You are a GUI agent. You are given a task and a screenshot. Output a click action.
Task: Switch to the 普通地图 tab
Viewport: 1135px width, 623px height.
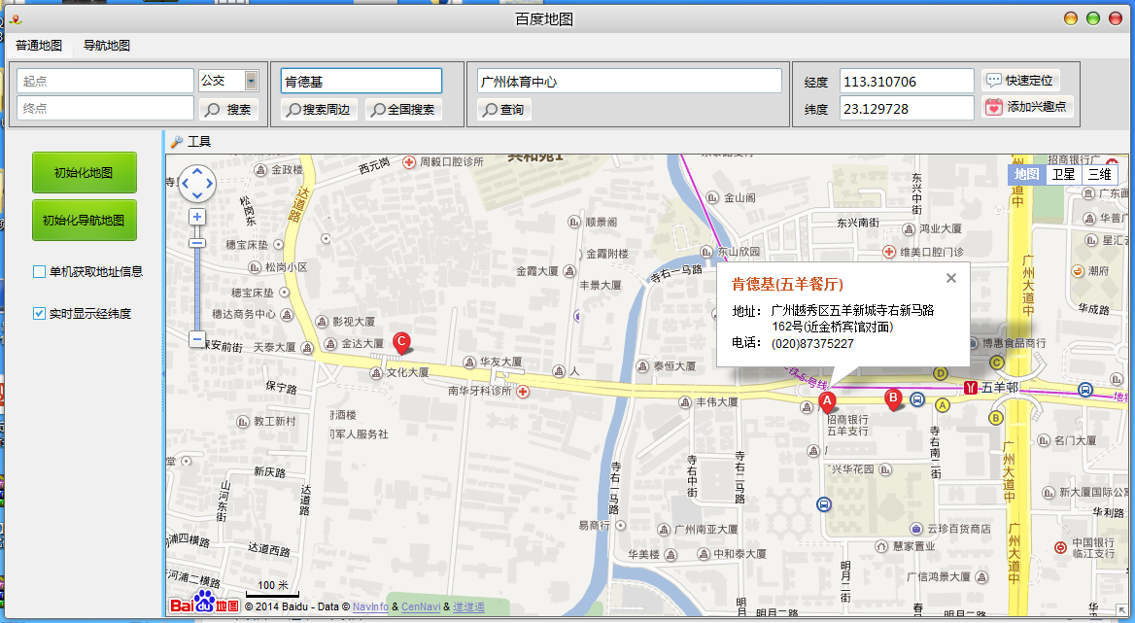click(39, 46)
